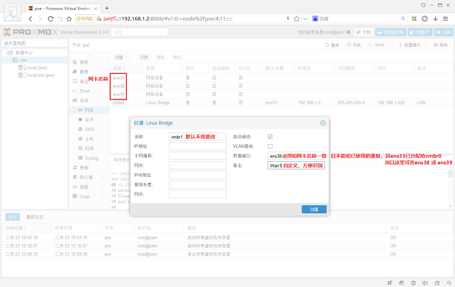Select local (pve) storage
455x287 pixels.
[37, 67]
